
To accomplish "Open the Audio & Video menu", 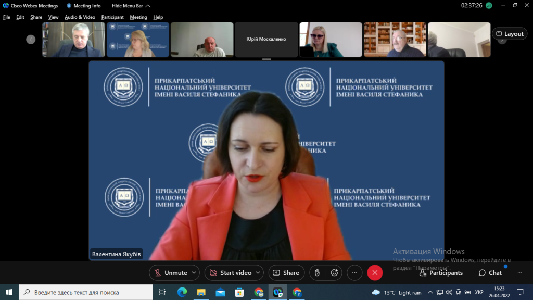I will coord(80,17).
